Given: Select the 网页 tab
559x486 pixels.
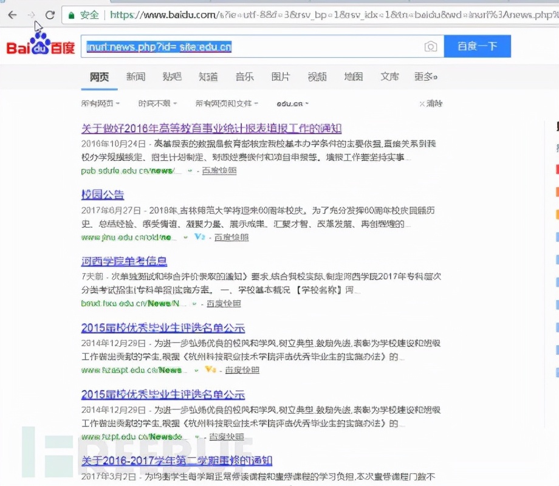Looking at the screenshot, I should tap(99, 77).
